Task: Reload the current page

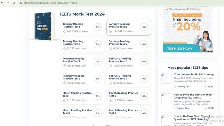Action: [14, 3]
